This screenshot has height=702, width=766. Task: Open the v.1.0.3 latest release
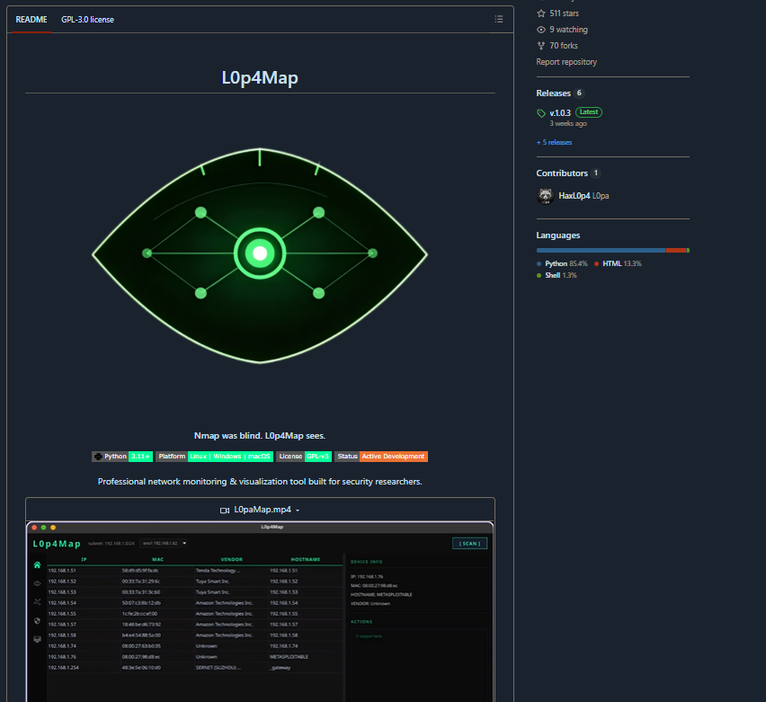(x=560, y=113)
